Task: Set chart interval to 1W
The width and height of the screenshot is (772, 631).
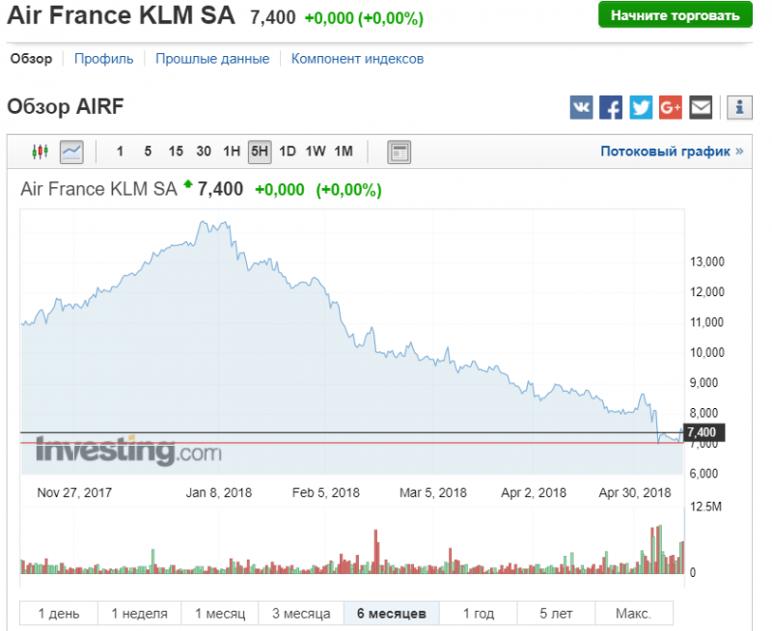Action: tap(316, 151)
